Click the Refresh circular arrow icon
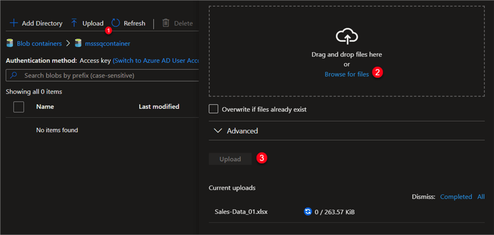Screen dimensions: 494x235 click(116, 23)
